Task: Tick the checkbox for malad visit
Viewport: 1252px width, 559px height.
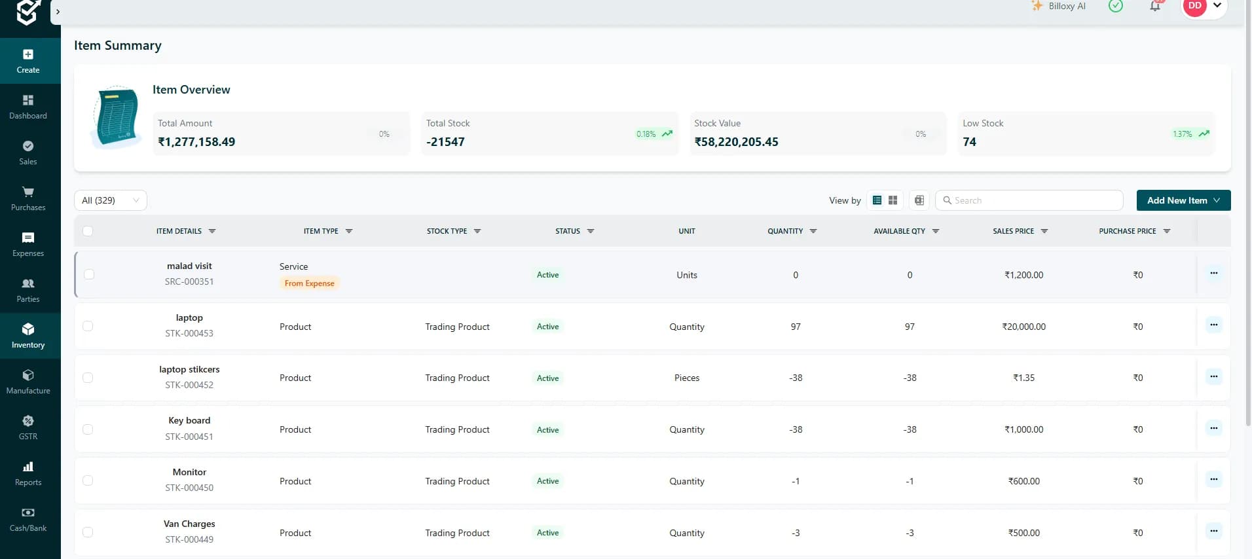Action: 89,274
